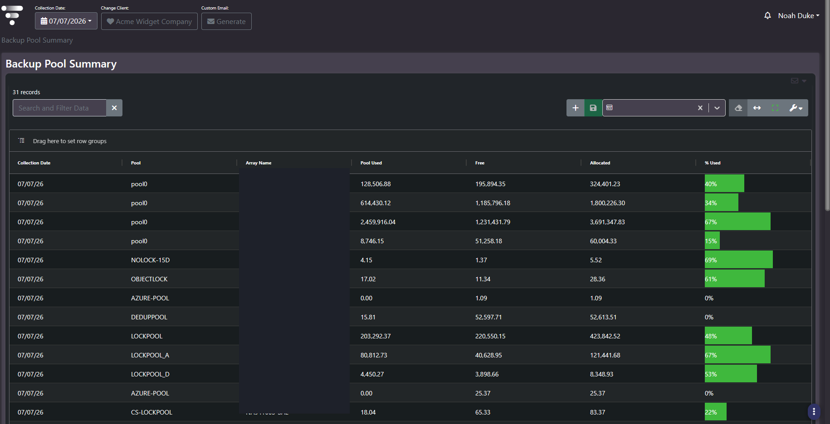This screenshot has height=424, width=830.
Task: Clear the search box with X button
Action: coord(114,108)
